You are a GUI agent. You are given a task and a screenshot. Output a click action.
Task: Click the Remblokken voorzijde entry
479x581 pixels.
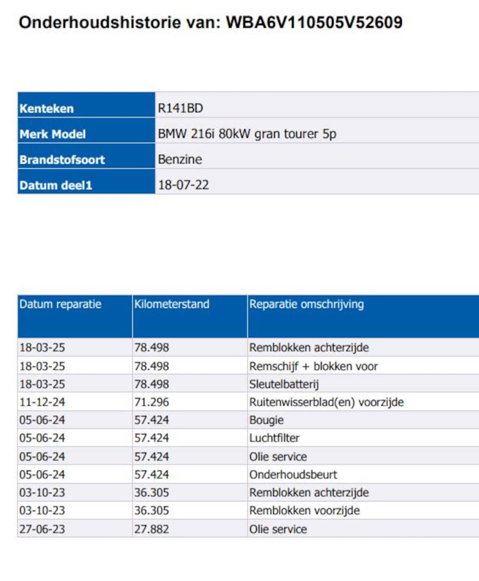304,511
